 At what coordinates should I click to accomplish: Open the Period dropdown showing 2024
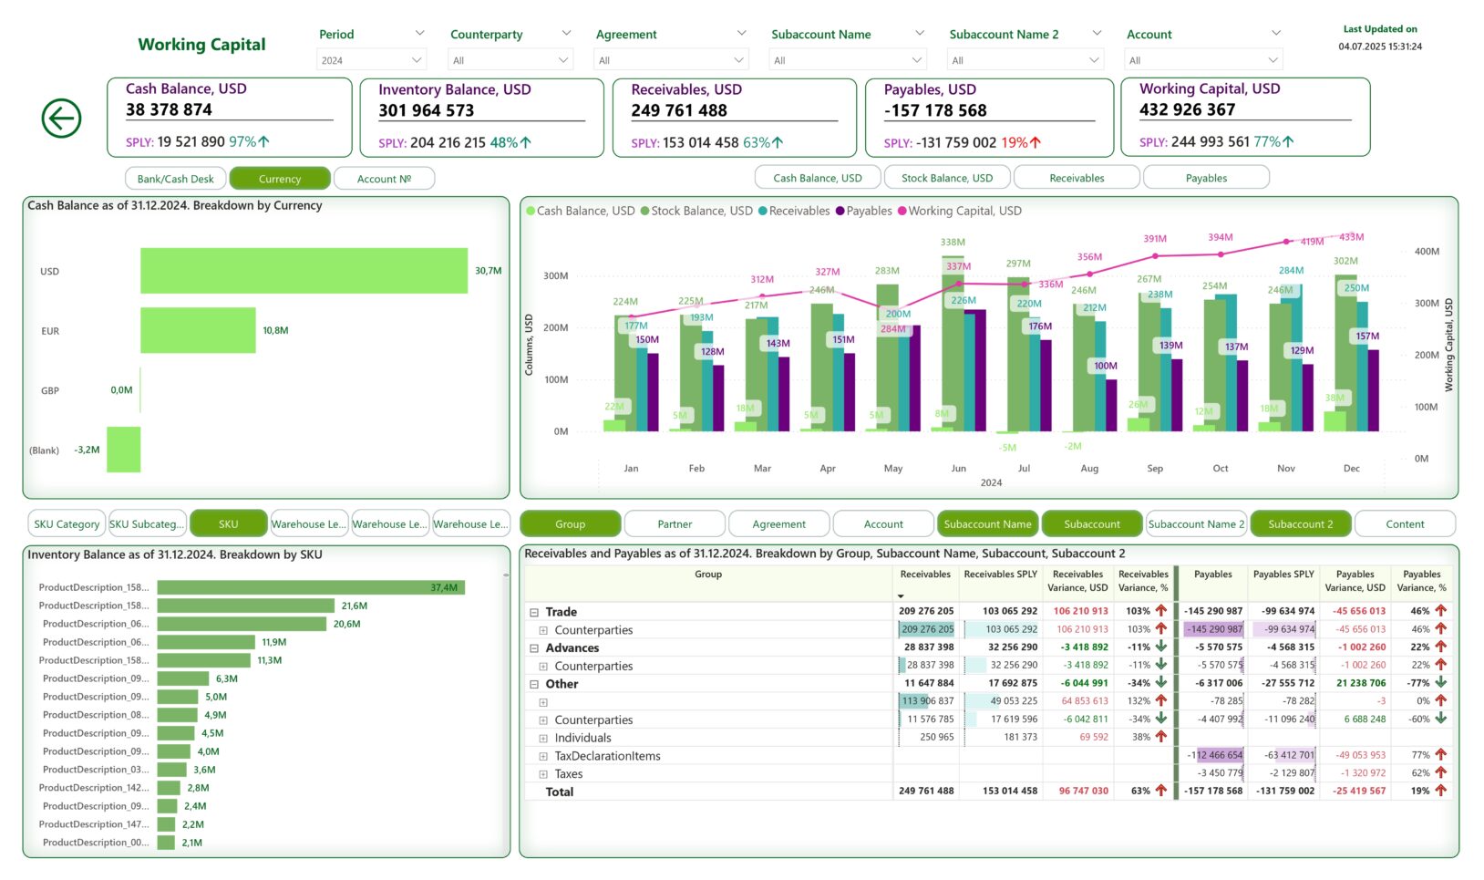click(371, 60)
